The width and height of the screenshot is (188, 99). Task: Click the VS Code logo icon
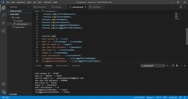point(3,2)
